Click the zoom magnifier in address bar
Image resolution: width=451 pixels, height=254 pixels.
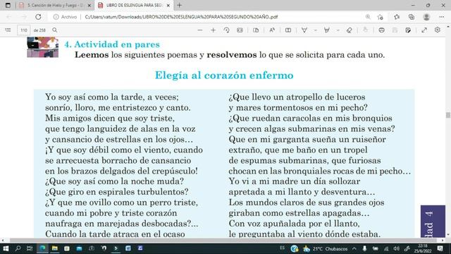(x=368, y=17)
